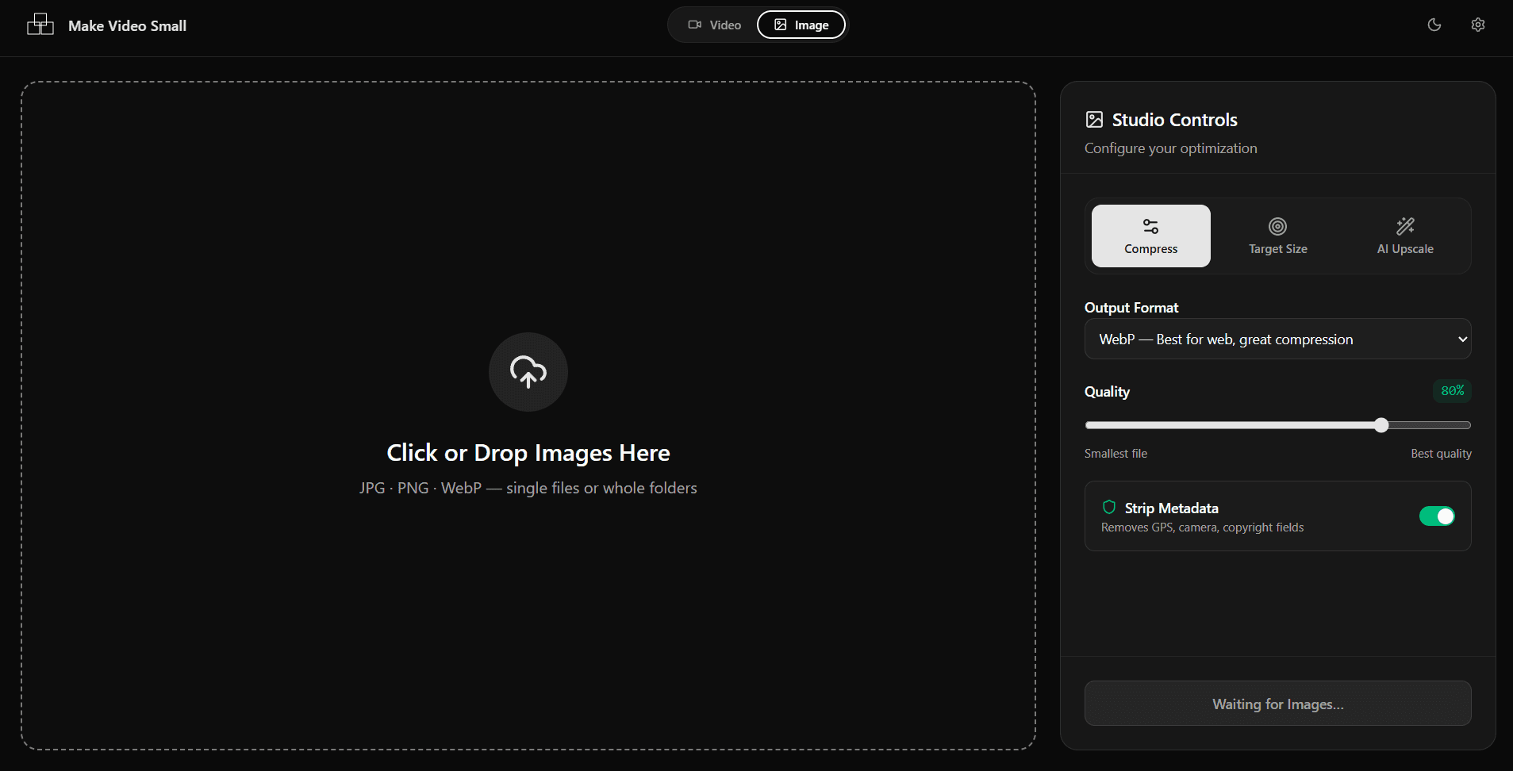1513x771 pixels.
Task: Open settings via the gear icon
Action: coord(1477,25)
